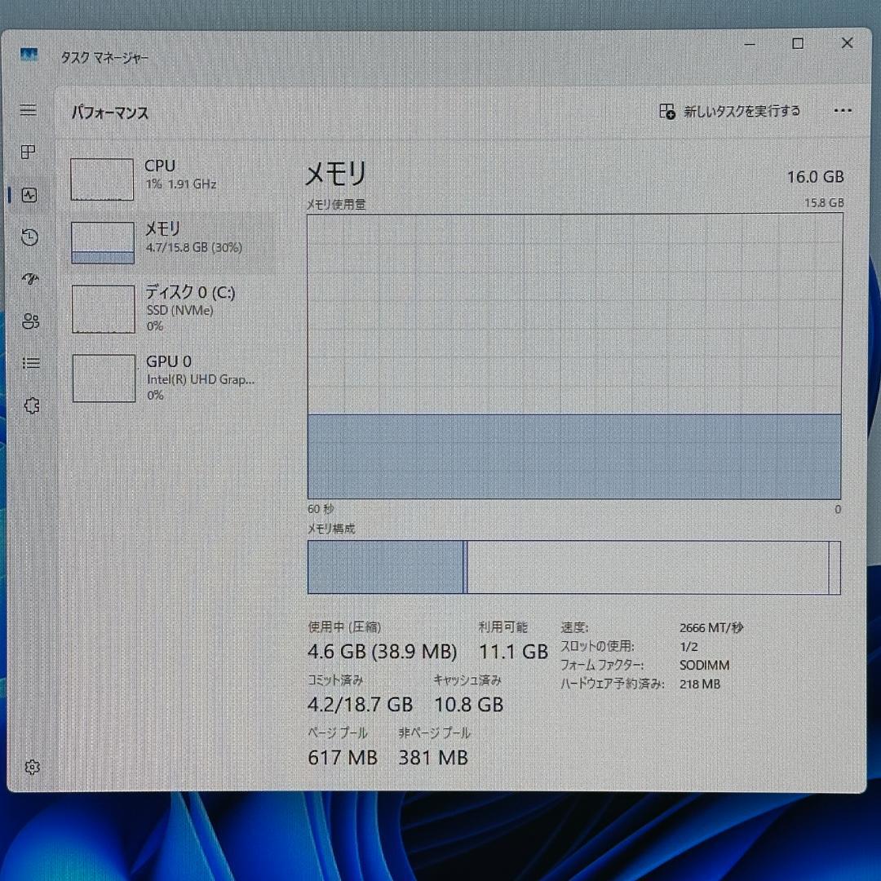Open the hamburger navigation menu
This screenshot has width=881, height=881.
point(28,109)
